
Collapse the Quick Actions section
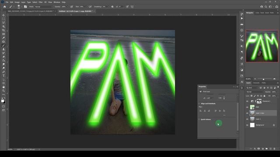(x=199, y=119)
